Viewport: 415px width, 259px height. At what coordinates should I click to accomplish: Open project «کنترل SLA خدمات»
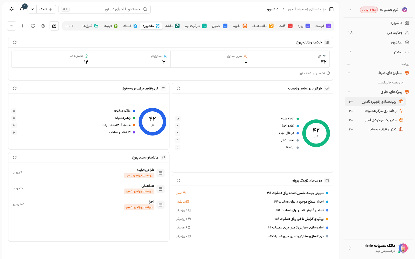(375, 129)
